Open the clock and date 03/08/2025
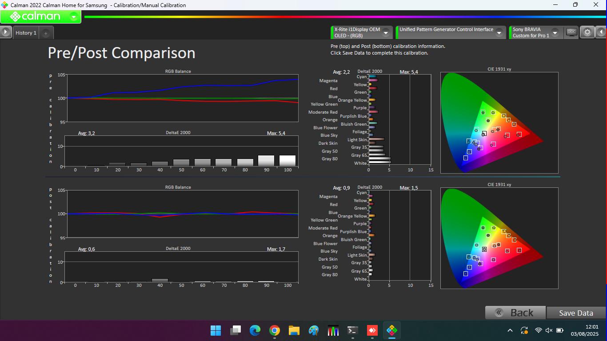607x341 pixels. (585, 330)
